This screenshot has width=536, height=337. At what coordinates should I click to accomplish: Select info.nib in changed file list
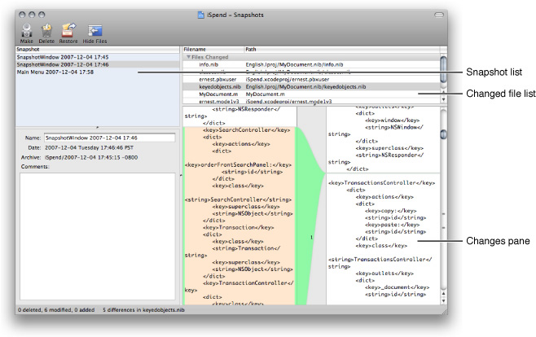(209, 64)
